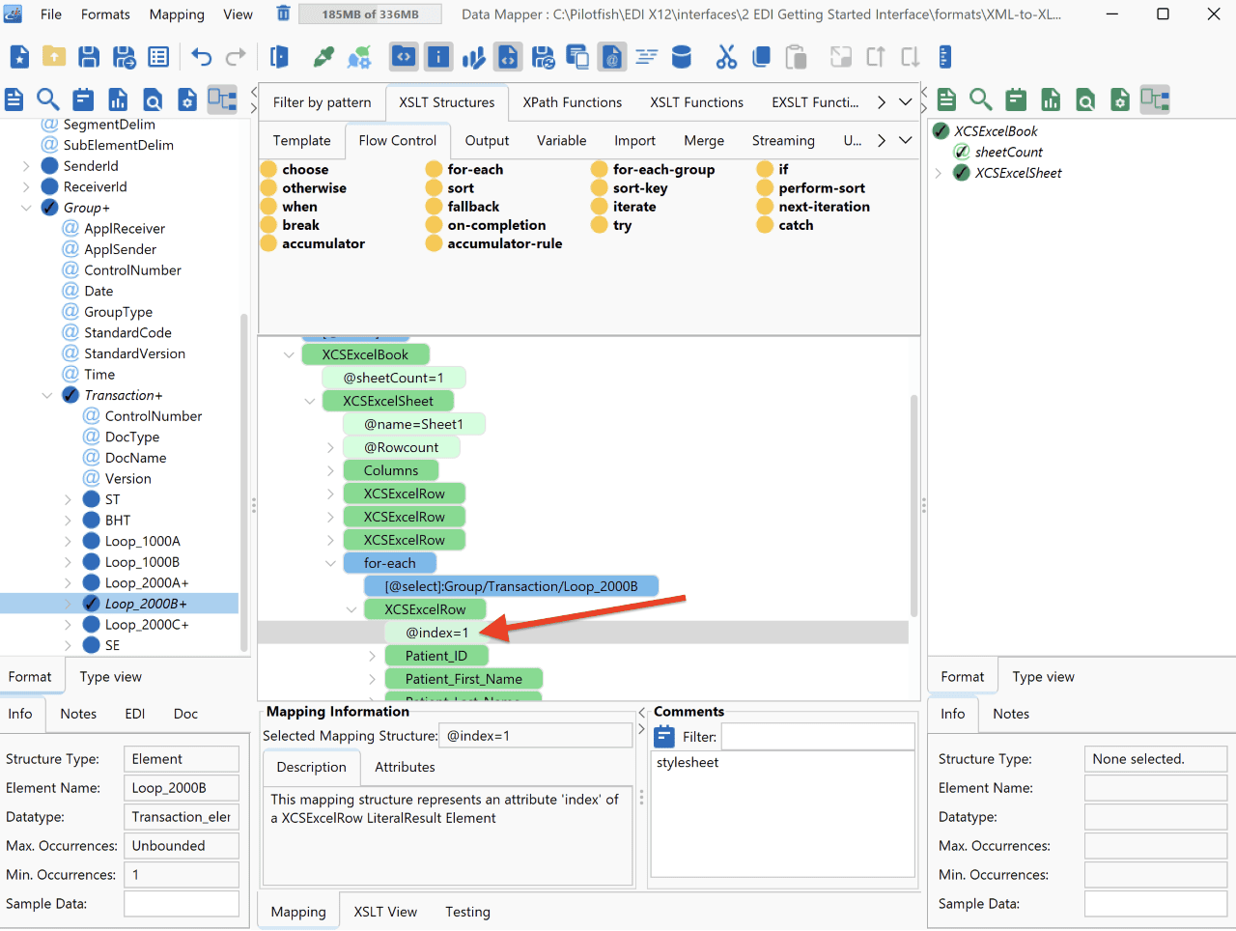1236x931 pixels.
Task: Click the Comments Filter input field
Action: pyautogui.click(x=818, y=737)
